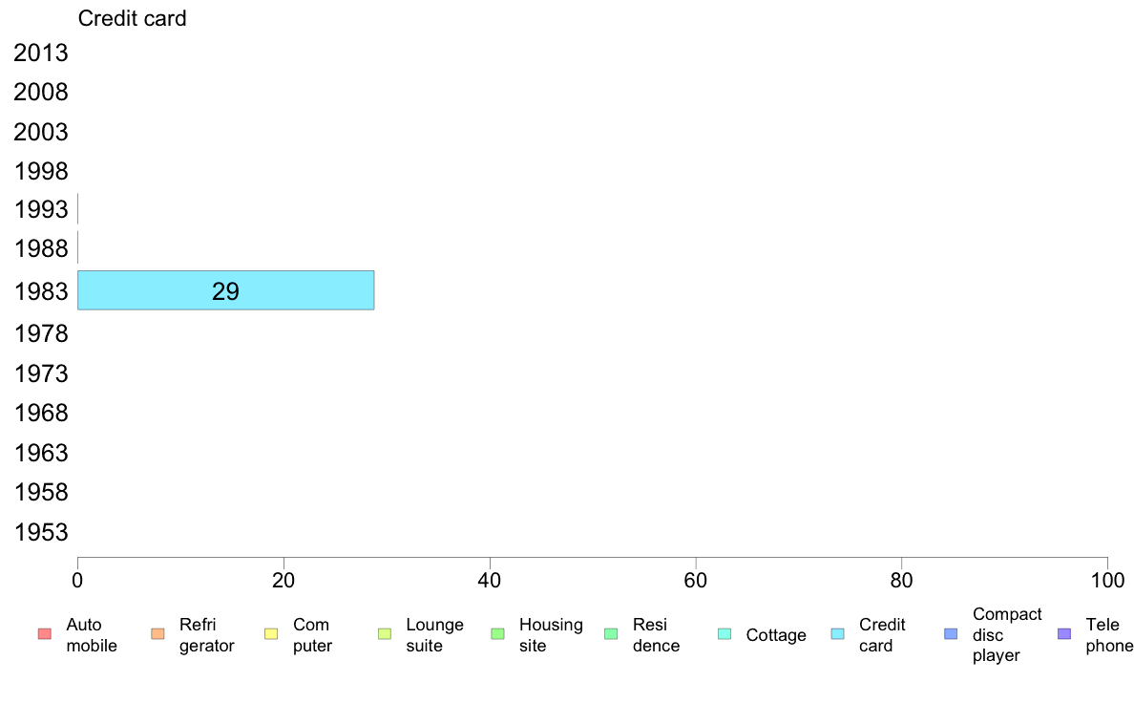The height and width of the screenshot is (703, 1134).
Task: Click the Residence legend swatch
Action: [611, 634]
